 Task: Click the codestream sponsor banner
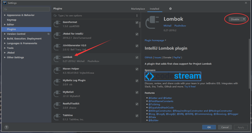tap(173, 76)
